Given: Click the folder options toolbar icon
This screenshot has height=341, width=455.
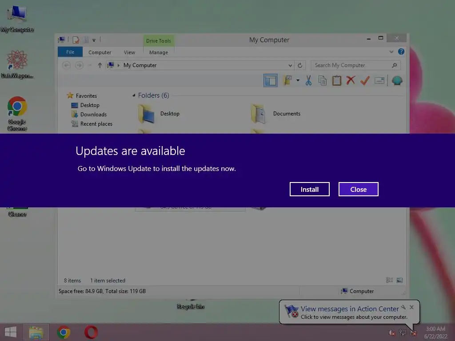Looking at the screenshot, I should [287, 80].
